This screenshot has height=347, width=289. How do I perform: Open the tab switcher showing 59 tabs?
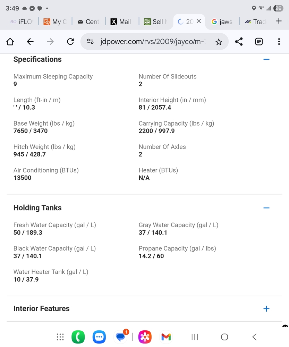[259, 42]
